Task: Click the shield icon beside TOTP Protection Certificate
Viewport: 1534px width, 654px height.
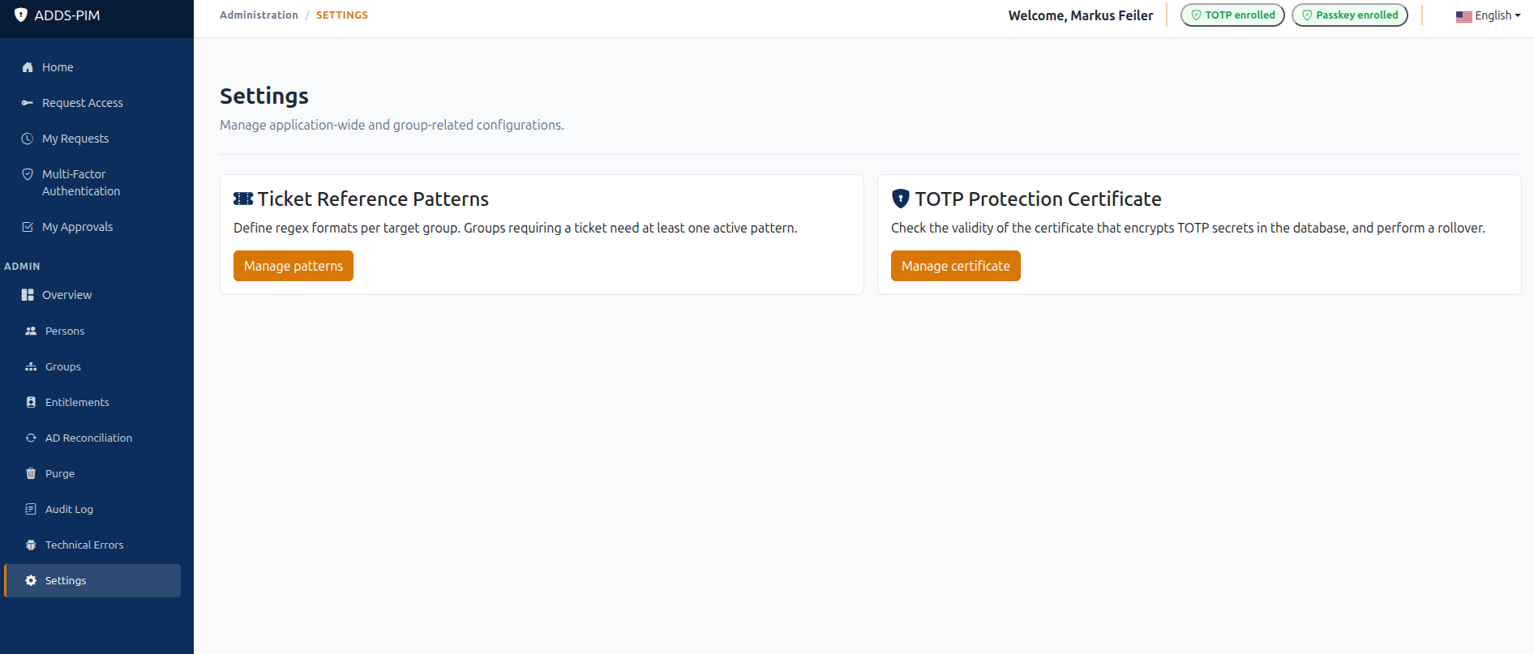Action: point(900,199)
